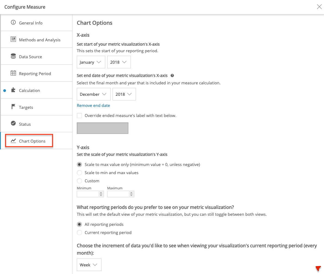Click the Data Source database icon
The width and height of the screenshot is (324, 274).
click(x=13, y=56)
